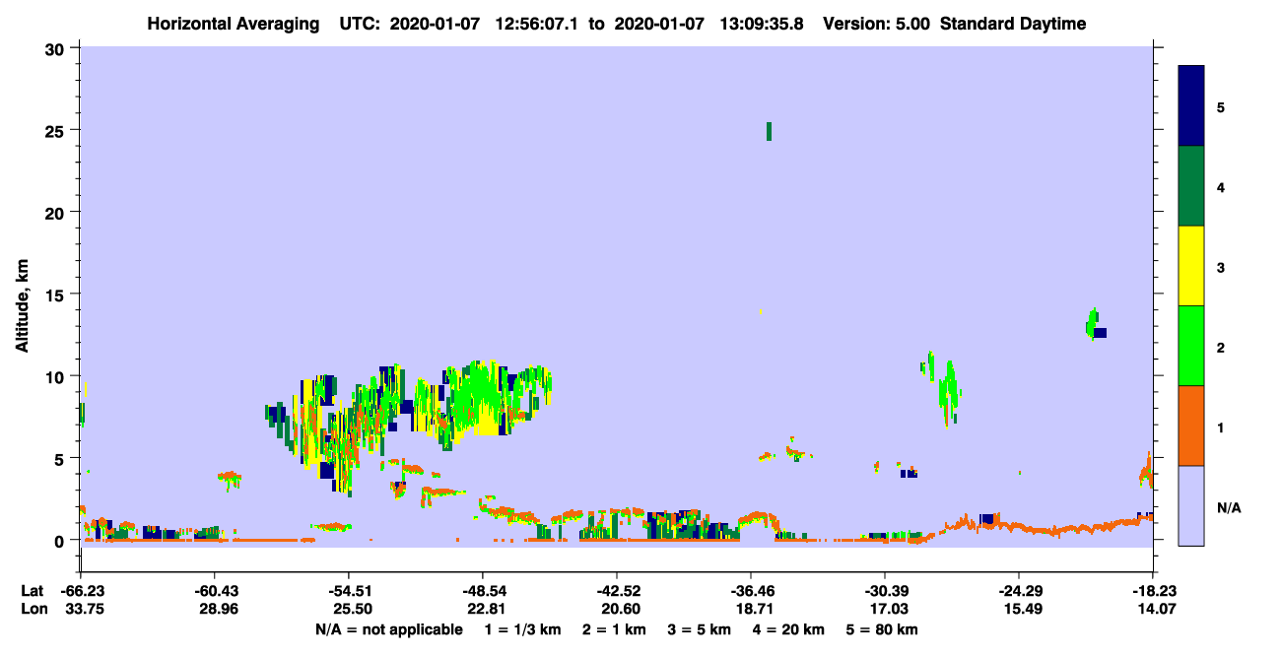The width and height of the screenshot is (1281, 657).
Task: Click the colorbar label 1
Action: click(1221, 427)
